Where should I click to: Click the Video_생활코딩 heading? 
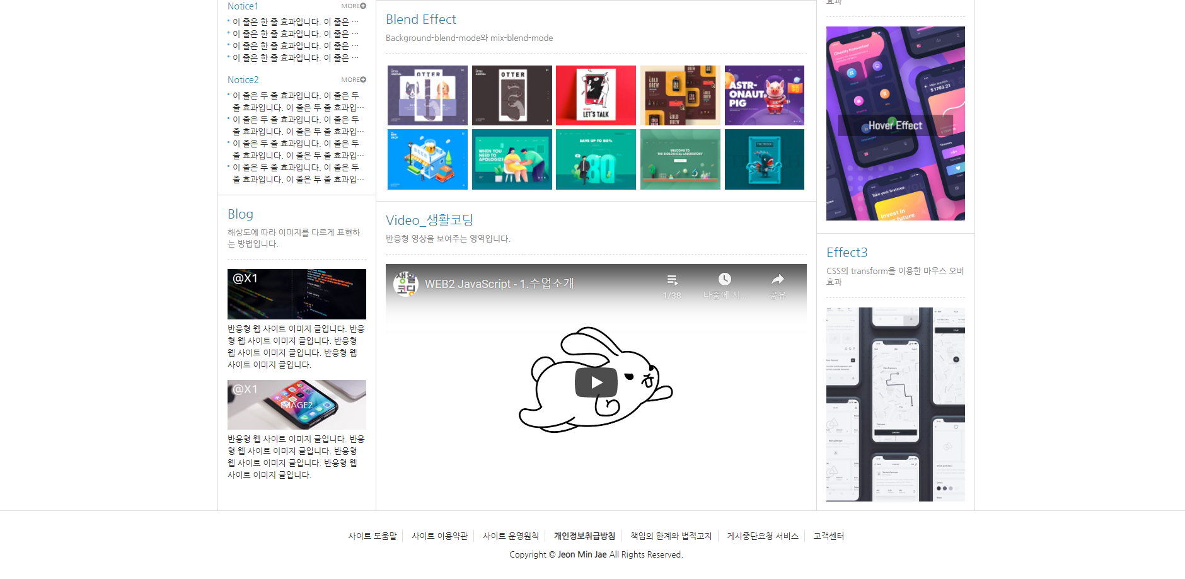(429, 220)
